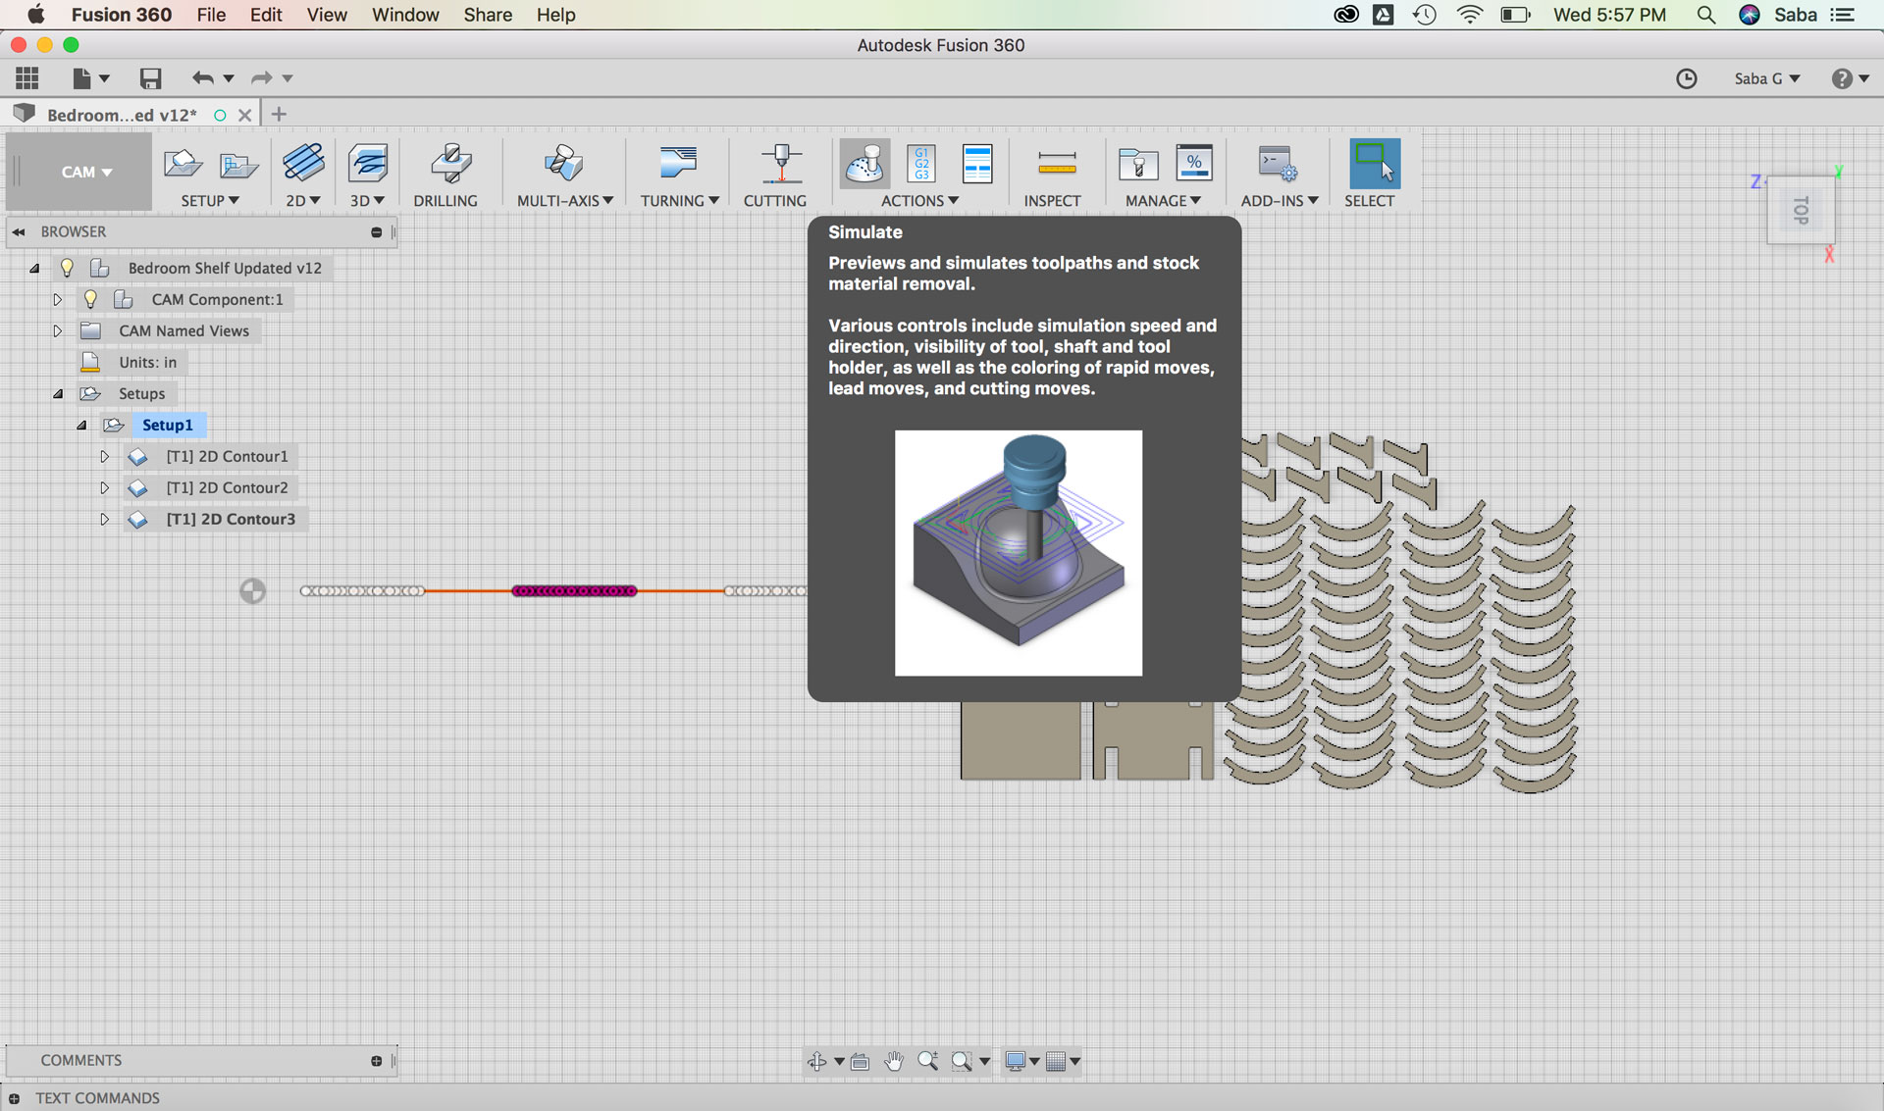This screenshot has height=1111, width=1884.
Task: Click the Post Process G-code icon
Action: [921, 164]
